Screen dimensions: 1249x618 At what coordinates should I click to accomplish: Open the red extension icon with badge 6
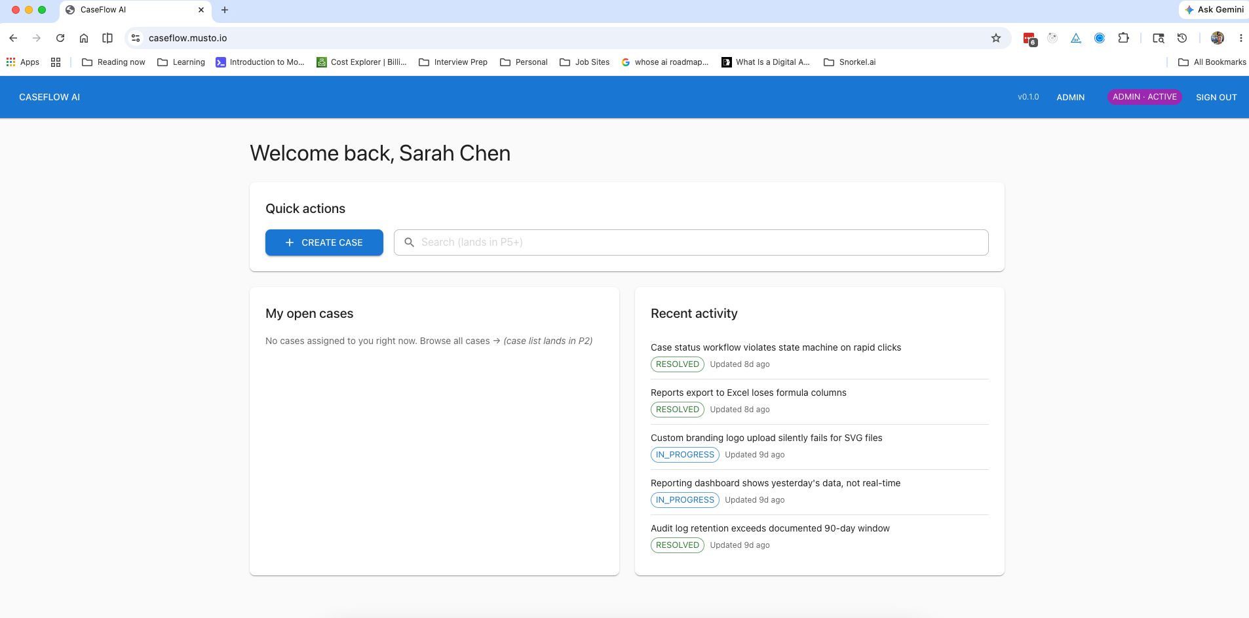(x=1029, y=39)
